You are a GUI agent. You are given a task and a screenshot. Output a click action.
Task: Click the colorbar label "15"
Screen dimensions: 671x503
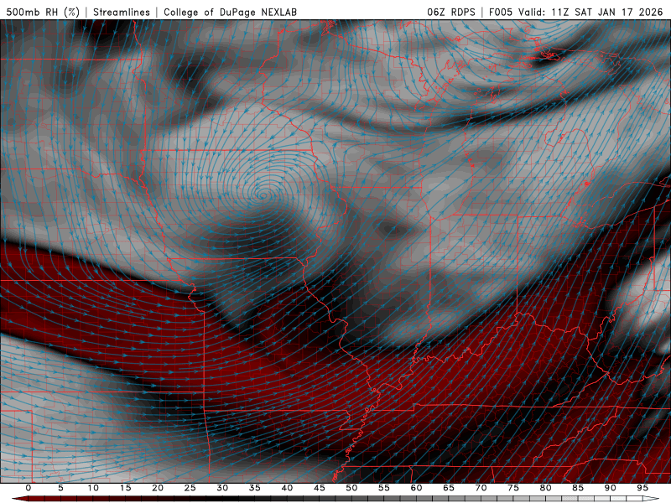click(125, 488)
